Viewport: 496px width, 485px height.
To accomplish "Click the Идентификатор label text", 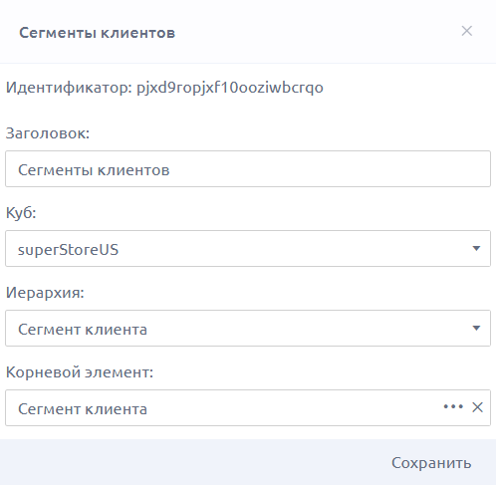I will 69,88.
